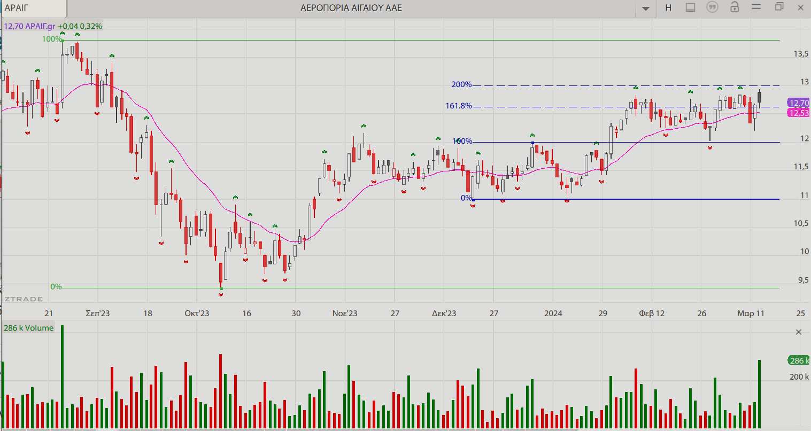Click the 200 k volume axis value
The width and height of the screenshot is (811, 431).
(x=799, y=377)
